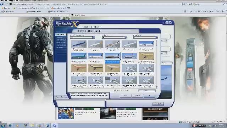Click the Windows Start orb

pos(2,126)
